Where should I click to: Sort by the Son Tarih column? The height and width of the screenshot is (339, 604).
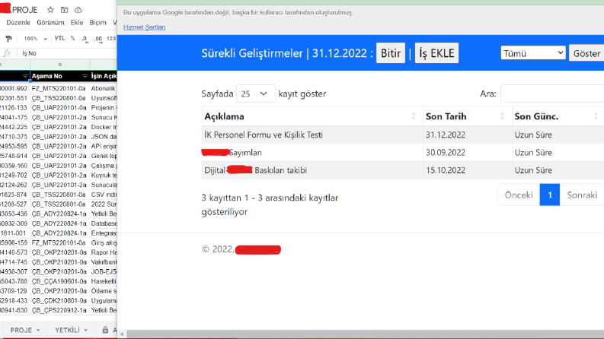(x=467, y=116)
